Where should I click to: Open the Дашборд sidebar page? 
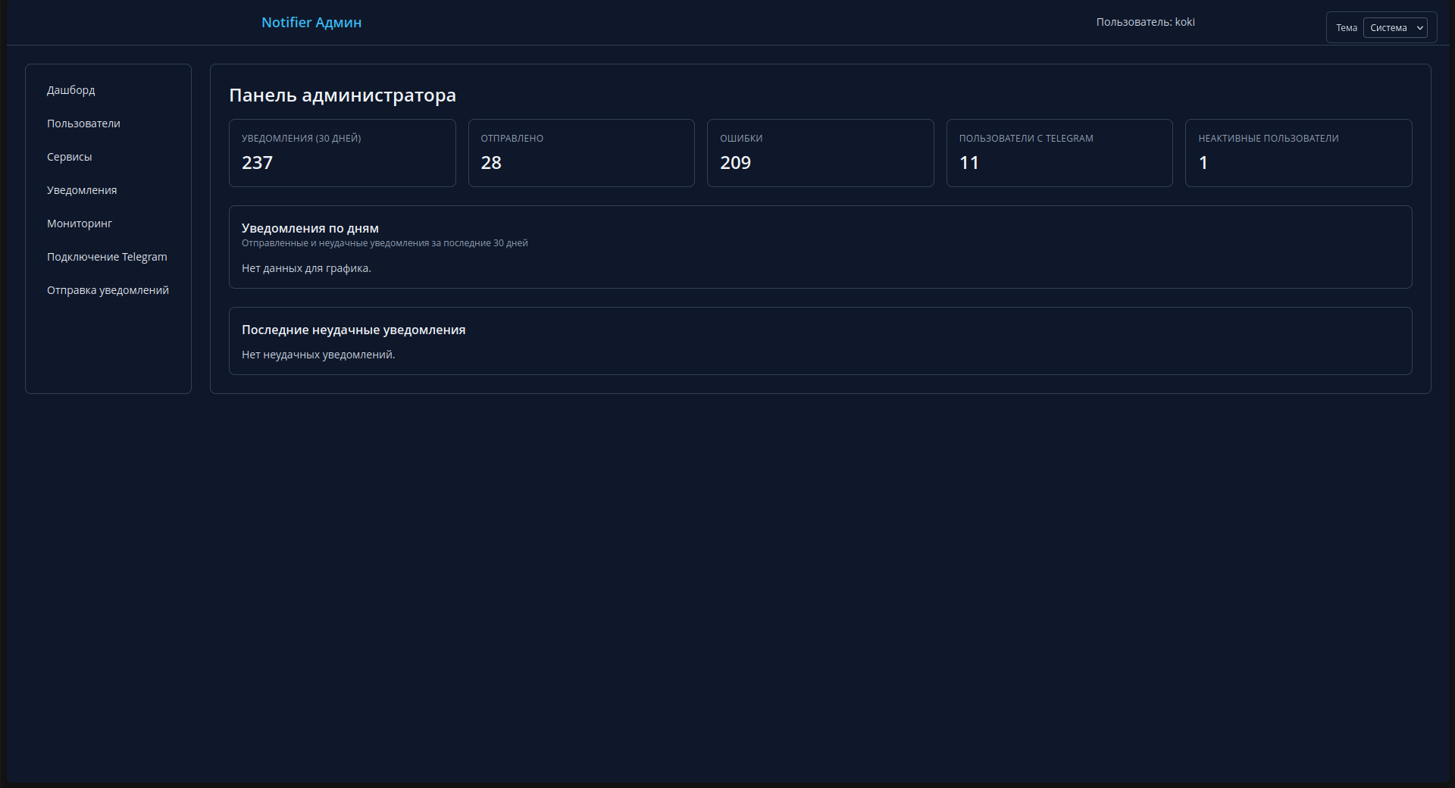click(x=71, y=90)
